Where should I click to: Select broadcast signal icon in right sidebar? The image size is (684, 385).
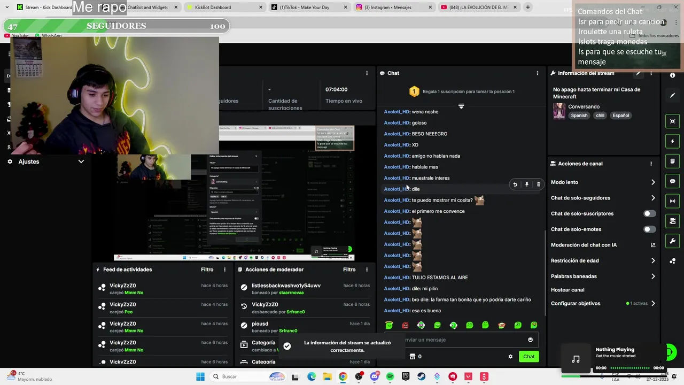[x=672, y=201]
